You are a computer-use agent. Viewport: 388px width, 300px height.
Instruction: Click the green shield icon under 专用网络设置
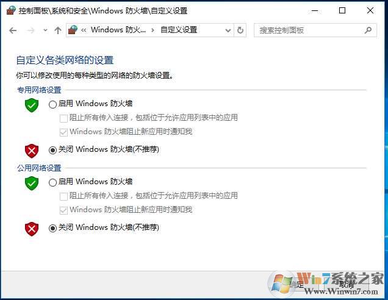click(32, 105)
